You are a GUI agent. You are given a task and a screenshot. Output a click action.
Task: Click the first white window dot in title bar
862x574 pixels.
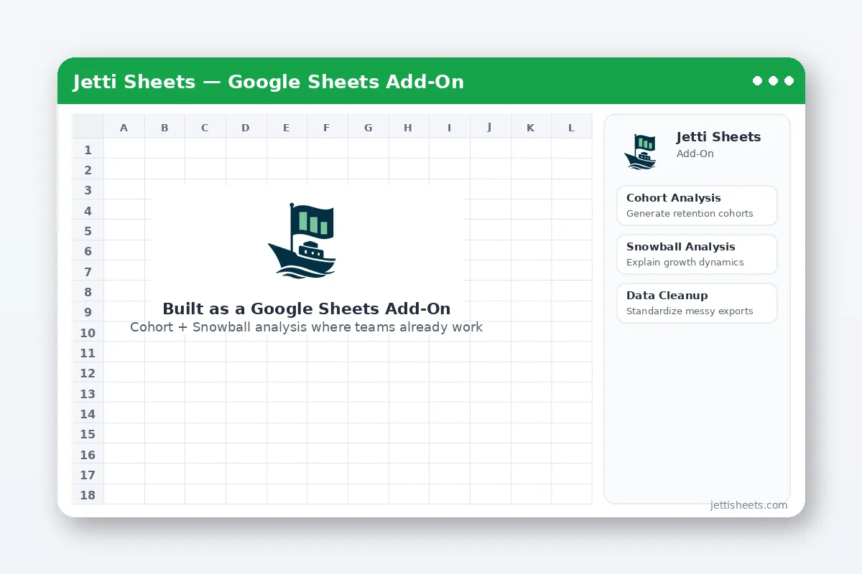point(757,80)
